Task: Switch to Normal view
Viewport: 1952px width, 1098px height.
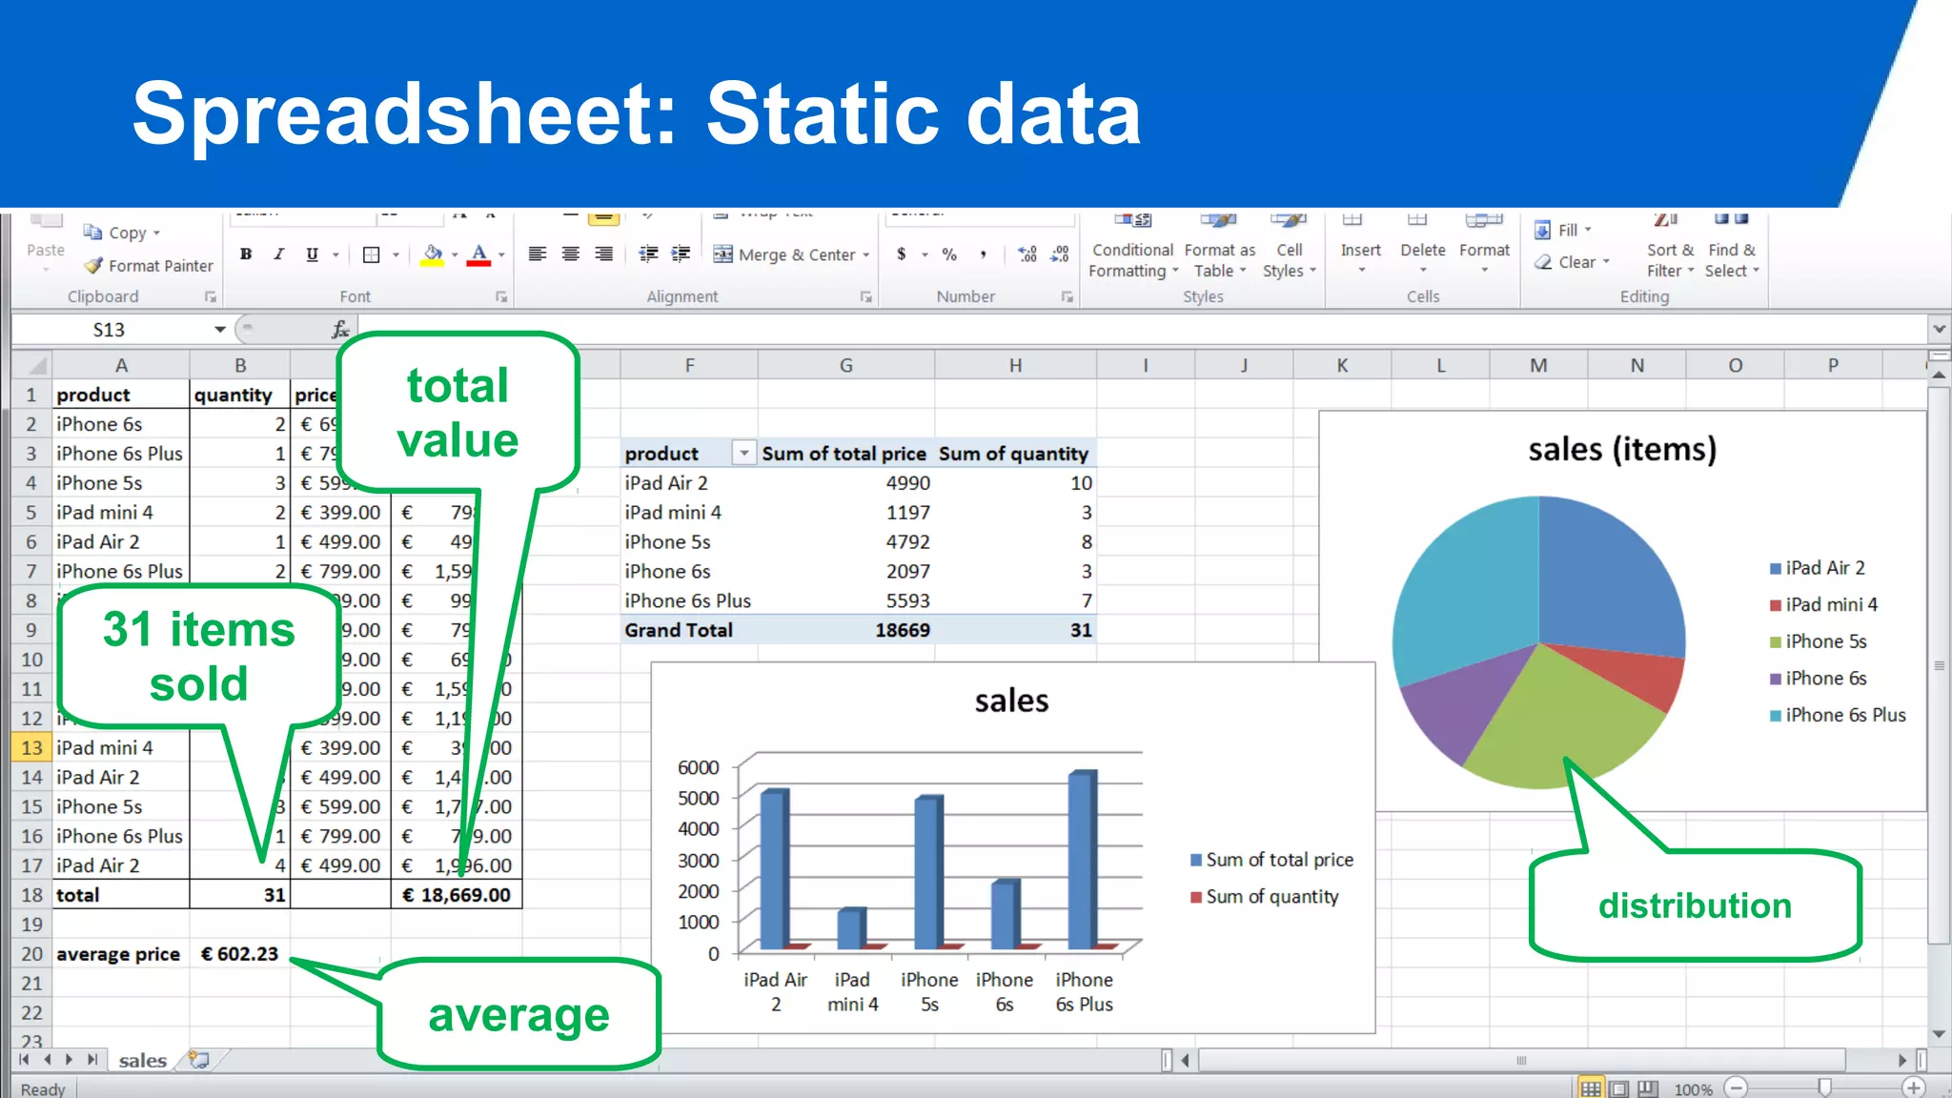Action: [x=1590, y=1088]
